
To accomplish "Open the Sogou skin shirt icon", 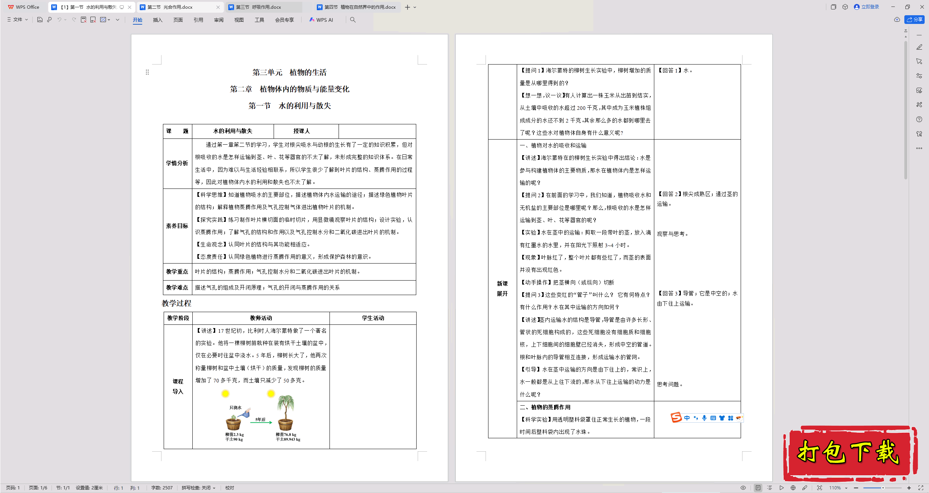I will pyautogui.click(x=722, y=418).
